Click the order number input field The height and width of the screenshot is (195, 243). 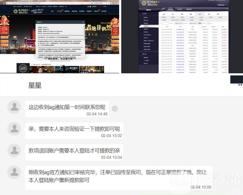pyautogui.click(x=165, y=23)
